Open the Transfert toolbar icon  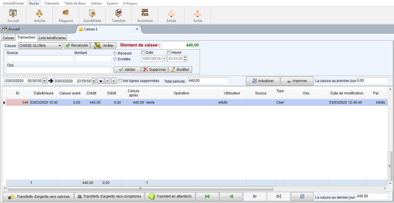[118, 13]
